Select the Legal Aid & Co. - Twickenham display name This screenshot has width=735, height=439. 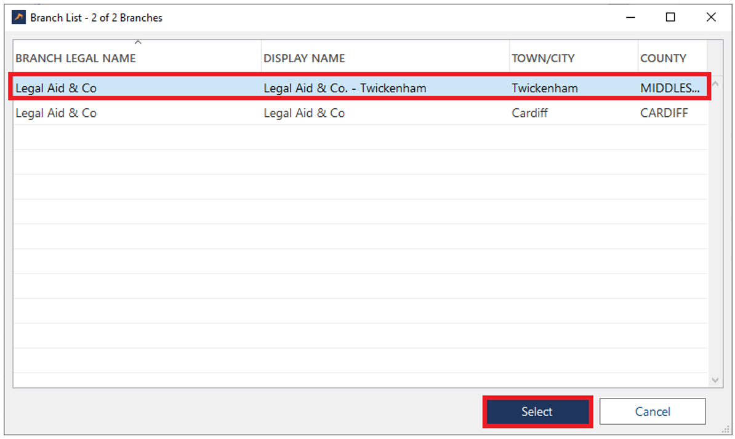point(345,88)
